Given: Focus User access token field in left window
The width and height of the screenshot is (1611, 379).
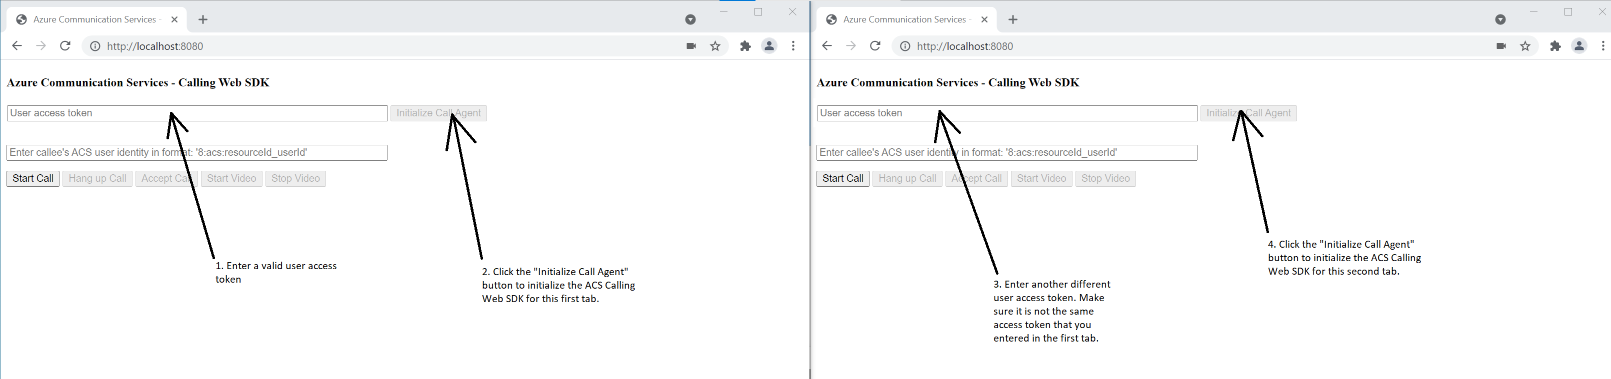Looking at the screenshot, I should 197,114.
